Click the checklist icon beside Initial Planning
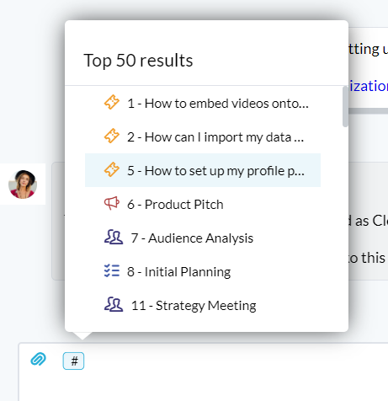The width and height of the screenshot is (388, 401). [112, 271]
